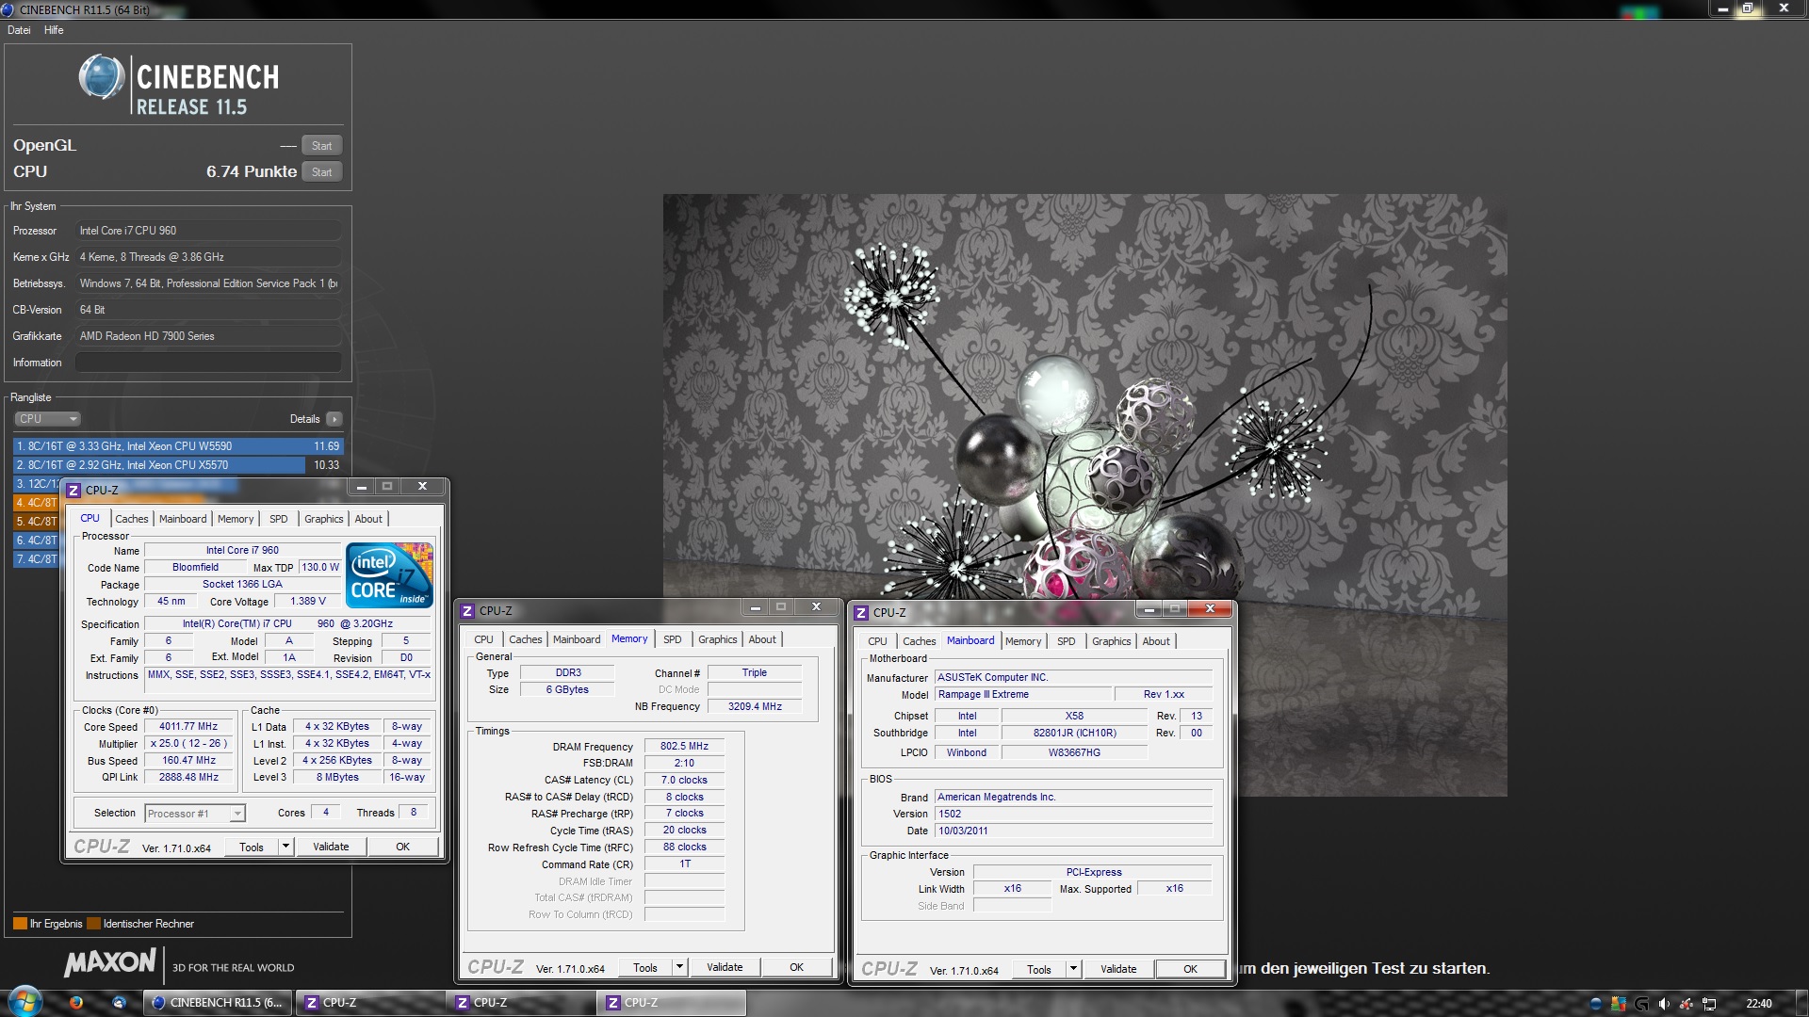Open the network connection tray icon
The image size is (1809, 1017).
pyautogui.click(x=1709, y=1004)
